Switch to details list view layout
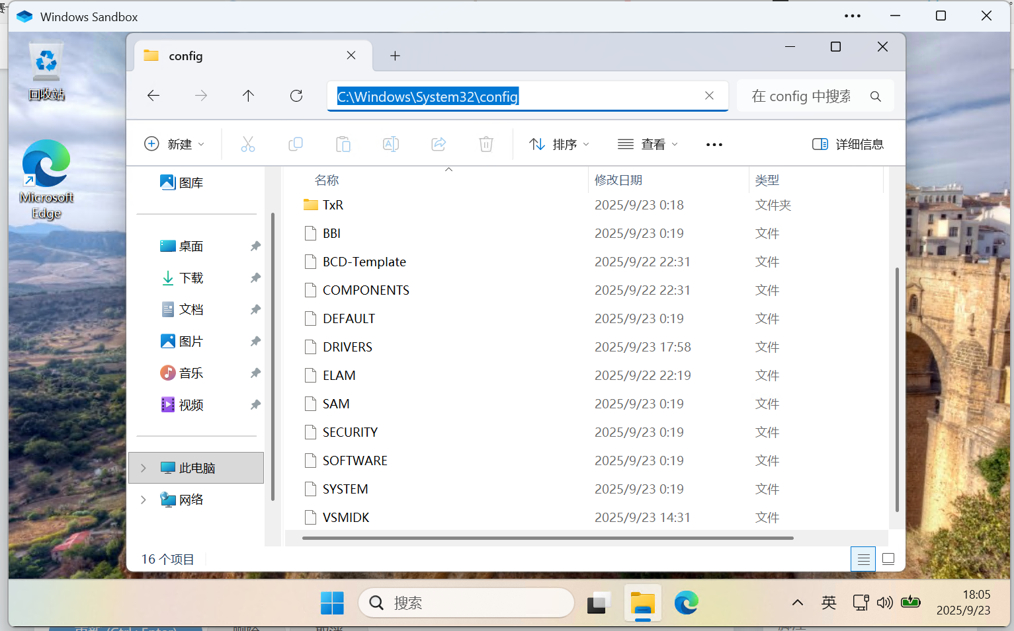The width and height of the screenshot is (1014, 631). click(x=863, y=559)
